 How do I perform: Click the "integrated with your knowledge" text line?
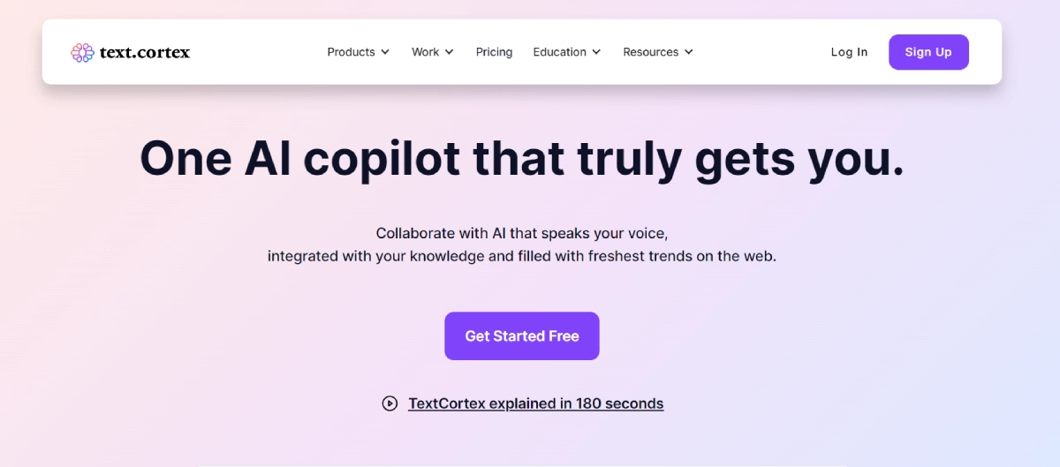pos(522,257)
